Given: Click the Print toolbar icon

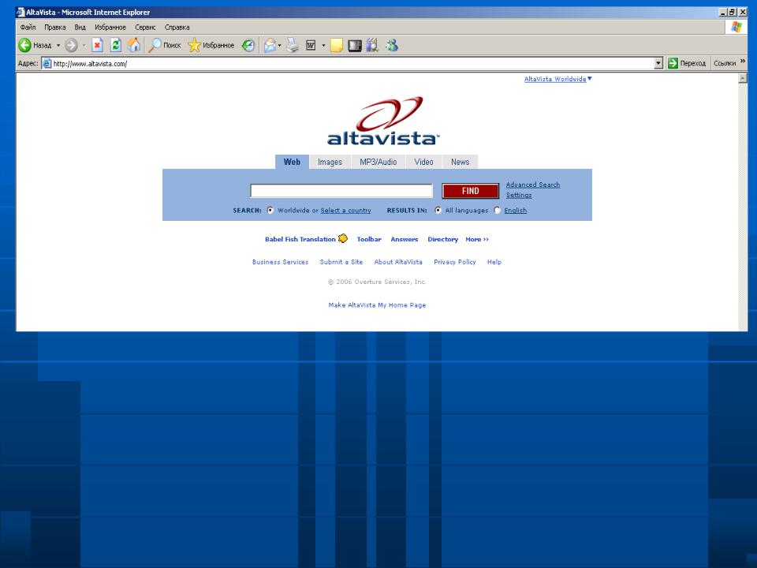Looking at the screenshot, I should [293, 46].
